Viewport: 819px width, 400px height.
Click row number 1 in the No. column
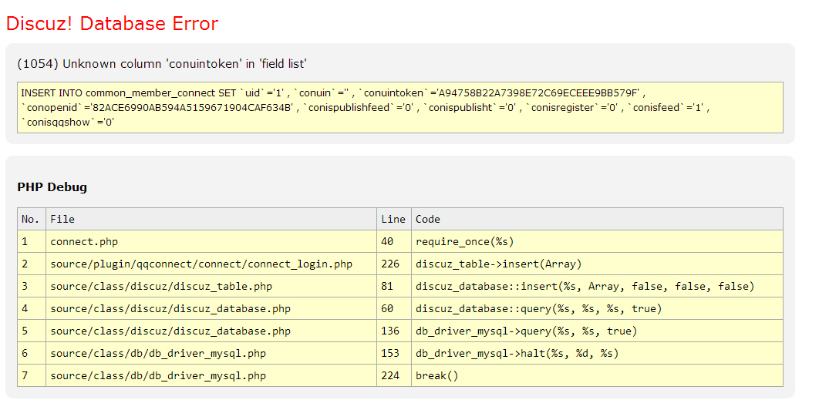click(x=32, y=242)
